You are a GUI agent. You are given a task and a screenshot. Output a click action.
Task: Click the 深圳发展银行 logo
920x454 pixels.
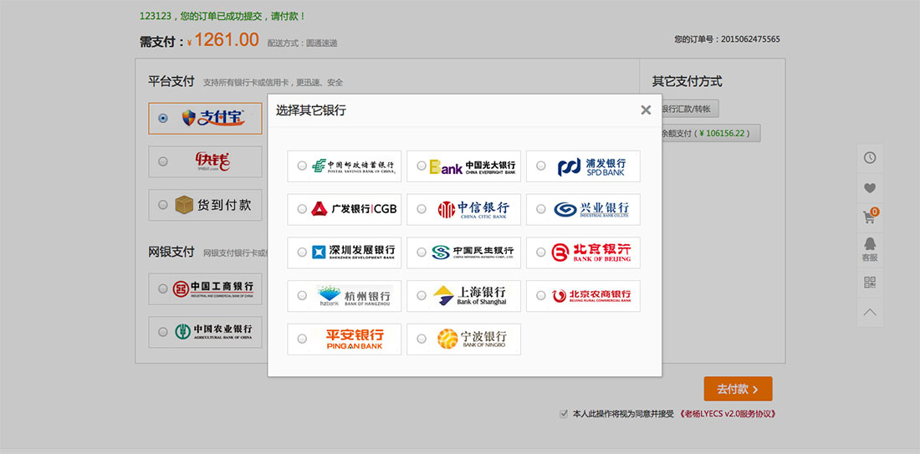353,253
